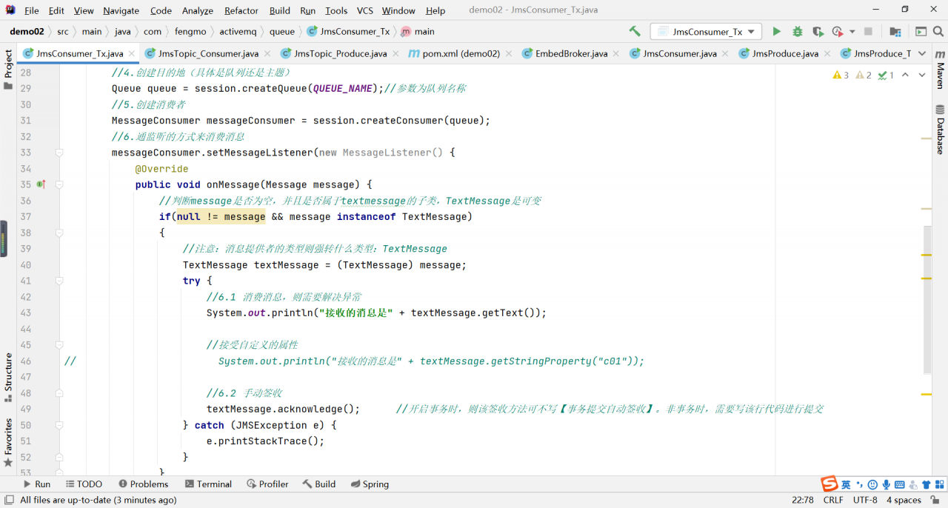Open the JmsConsumer_Tx run configuration dropdown
Viewport: 948px width, 508px height.
(x=706, y=32)
